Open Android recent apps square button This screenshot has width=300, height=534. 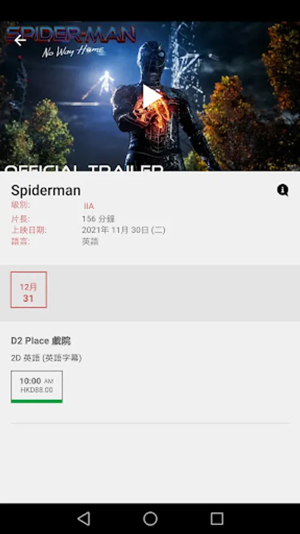tap(216, 519)
